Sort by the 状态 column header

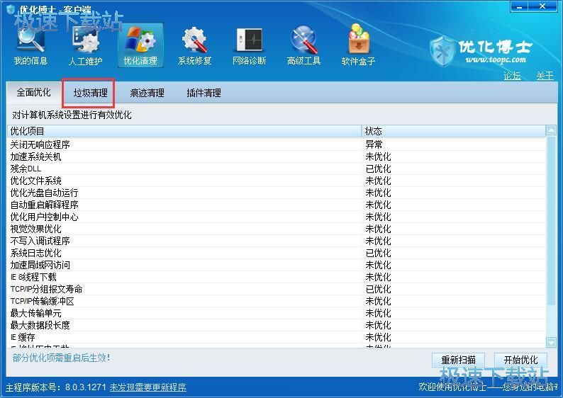click(454, 131)
